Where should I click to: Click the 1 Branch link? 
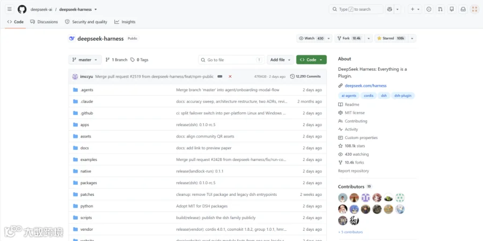116,60
